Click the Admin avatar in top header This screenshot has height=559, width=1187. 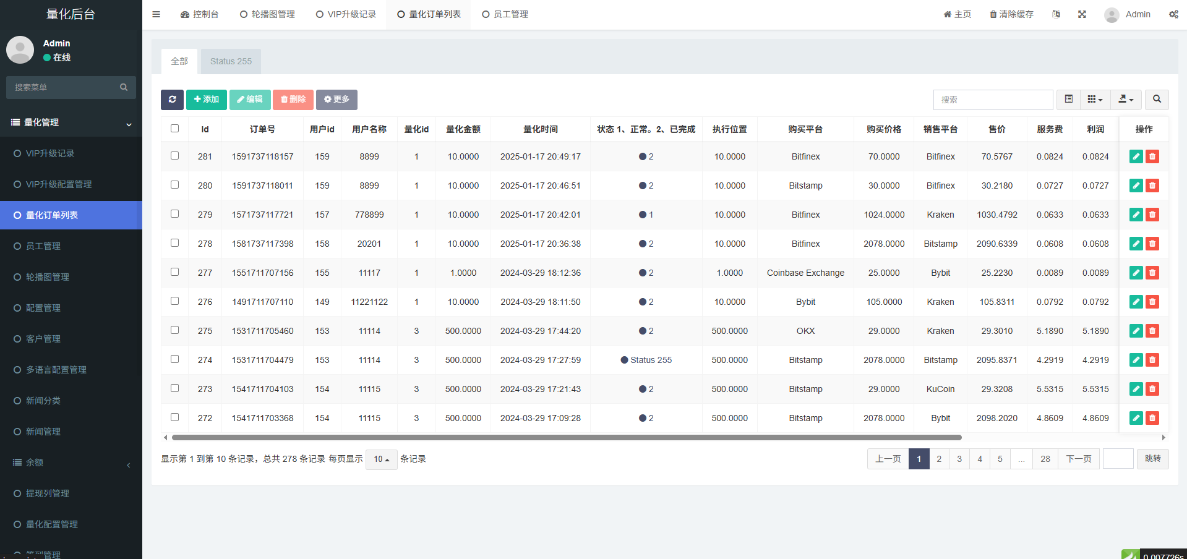point(1112,15)
